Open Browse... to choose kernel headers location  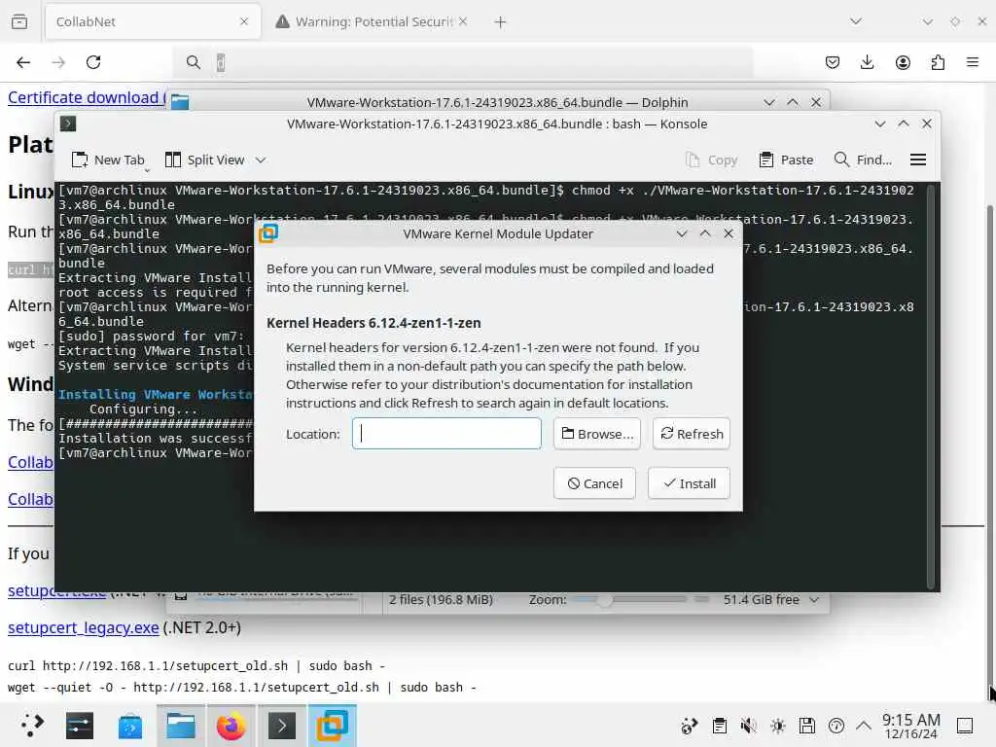[597, 434]
